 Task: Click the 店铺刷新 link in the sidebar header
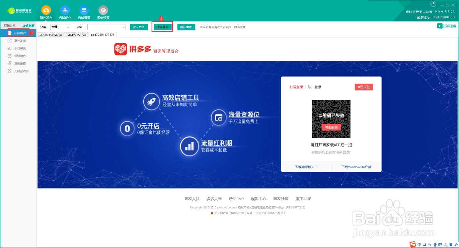pyautogui.click(x=28, y=26)
